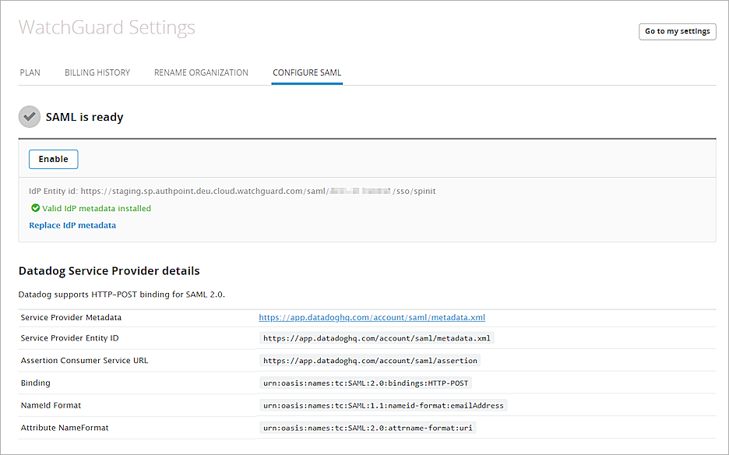Screen dimensions: 729x455
Task: Click the Assertion Consumer Service URL value
Action: (370, 361)
